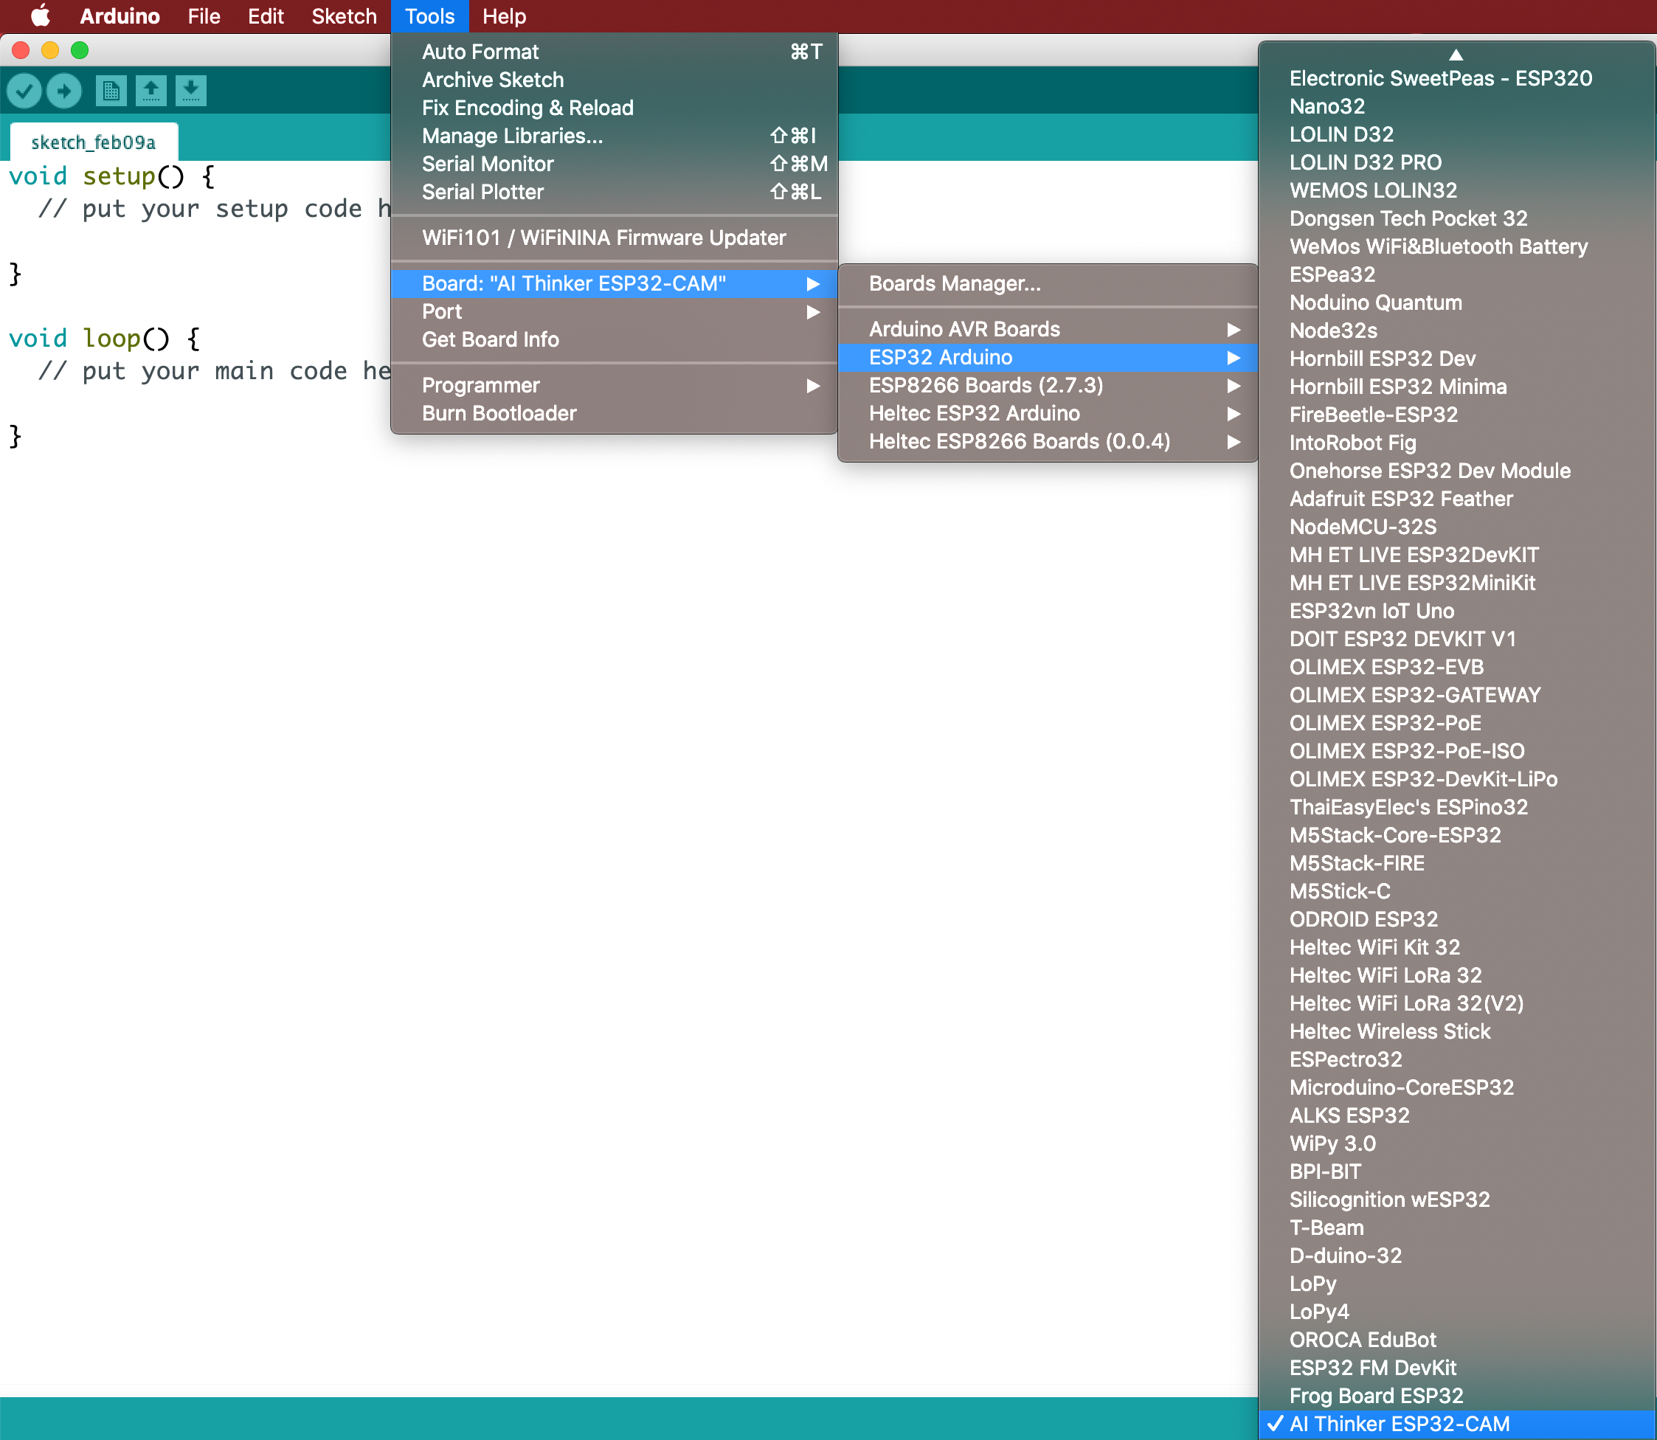Select the checked AI Thinker ESP32-CAM board
This screenshot has width=1657, height=1440.
click(1457, 1423)
